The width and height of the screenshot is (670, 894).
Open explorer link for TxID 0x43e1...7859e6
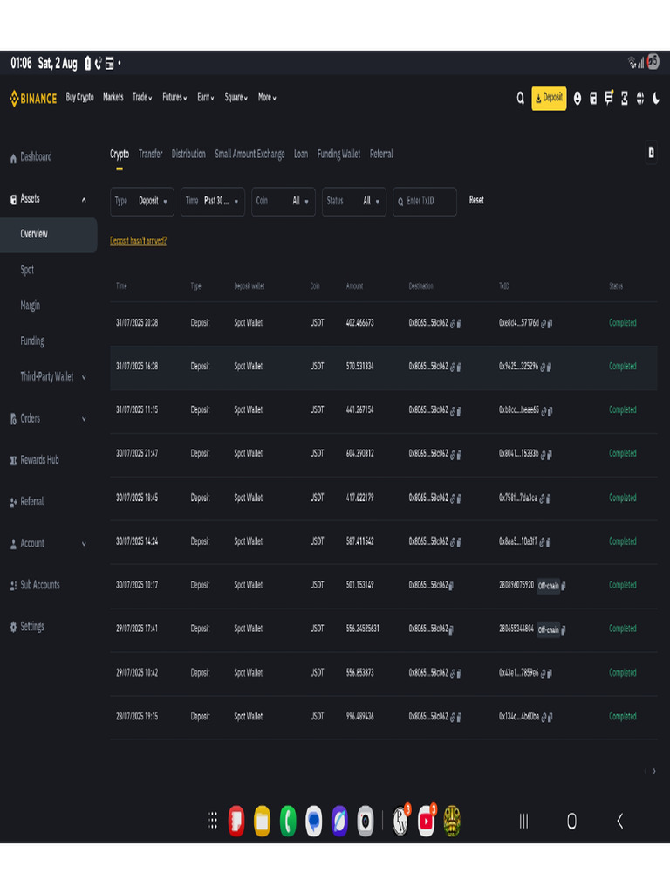tap(543, 673)
